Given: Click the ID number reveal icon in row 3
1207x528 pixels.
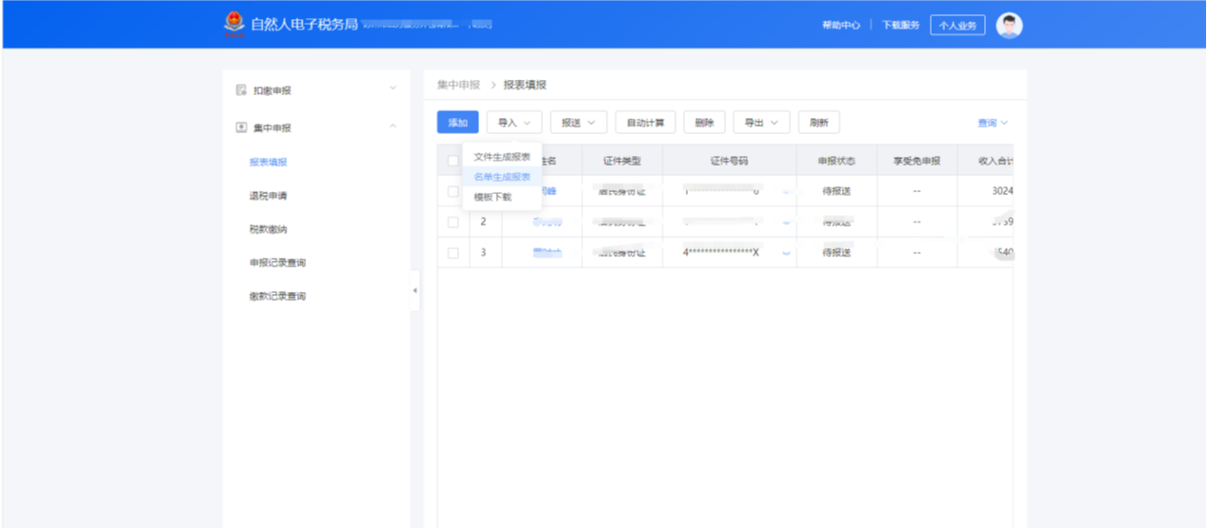Looking at the screenshot, I should click(x=786, y=253).
